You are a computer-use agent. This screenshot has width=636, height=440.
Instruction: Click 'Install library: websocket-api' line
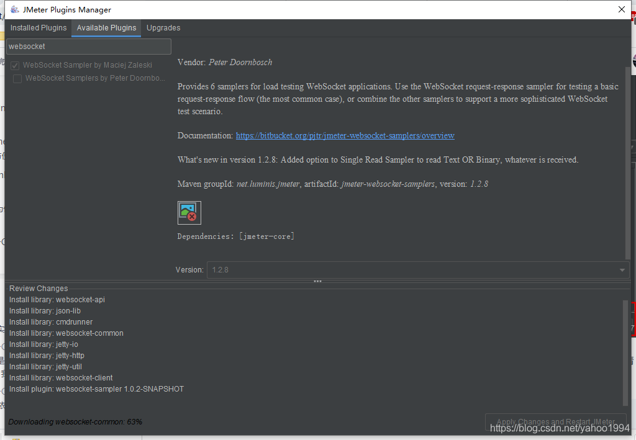point(57,300)
